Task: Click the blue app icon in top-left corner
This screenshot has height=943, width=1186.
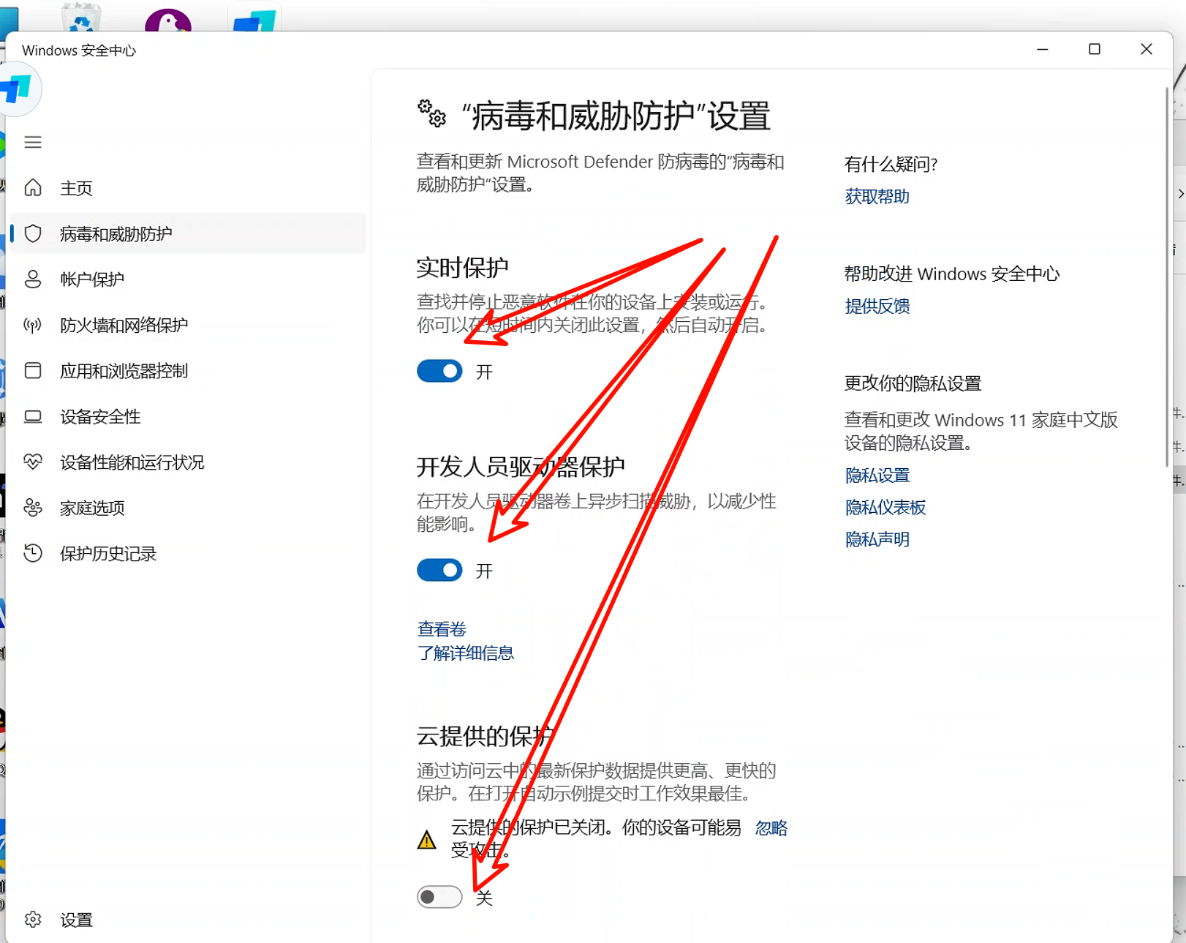Action: pyautogui.click(x=16, y=89)
